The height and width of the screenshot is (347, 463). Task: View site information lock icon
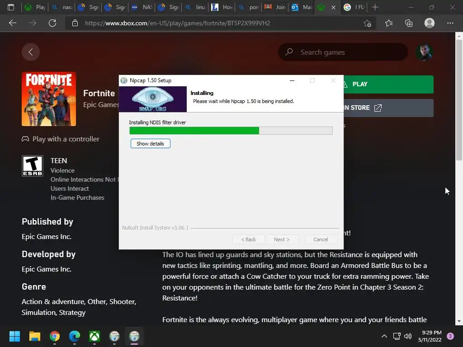click(x=75, y=23)
